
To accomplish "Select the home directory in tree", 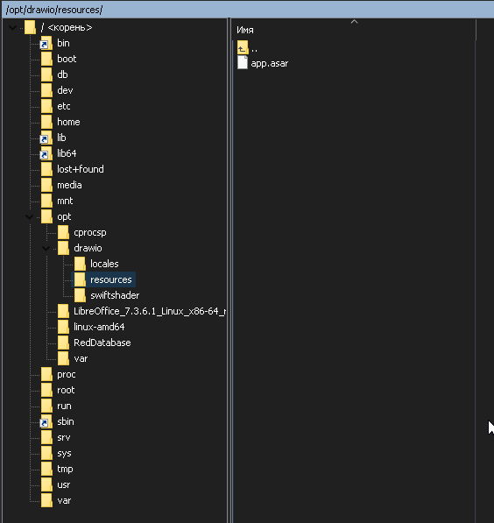I will pyautogui.click(x=68, y=122).
